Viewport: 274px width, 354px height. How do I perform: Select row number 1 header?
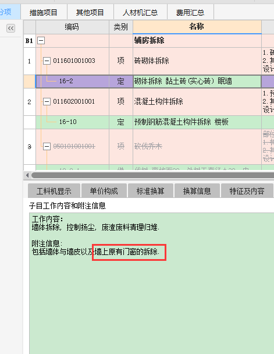click(30, 61)
